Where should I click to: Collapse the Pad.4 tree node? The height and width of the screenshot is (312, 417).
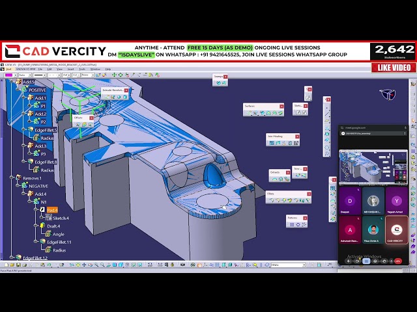tap(36, 209)
